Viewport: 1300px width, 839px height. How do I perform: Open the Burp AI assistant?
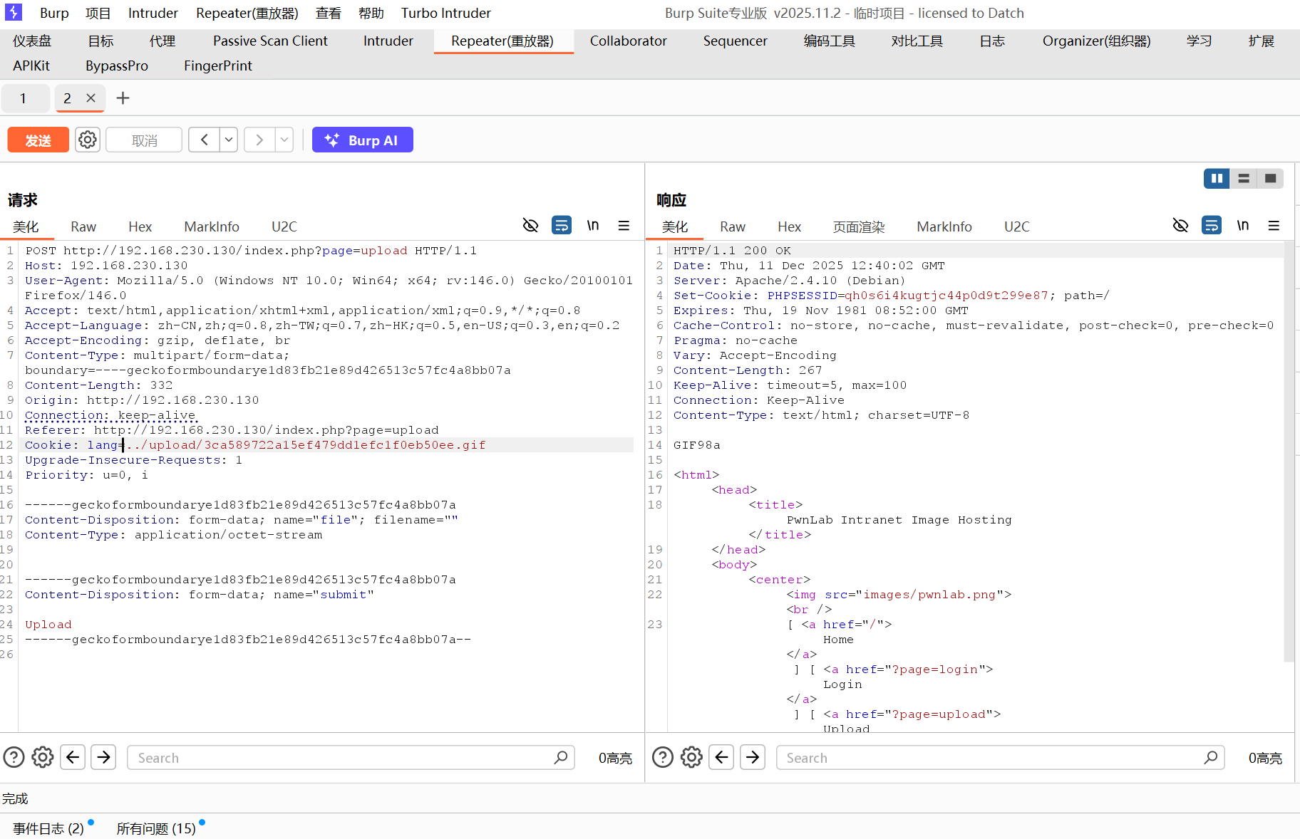362,140
